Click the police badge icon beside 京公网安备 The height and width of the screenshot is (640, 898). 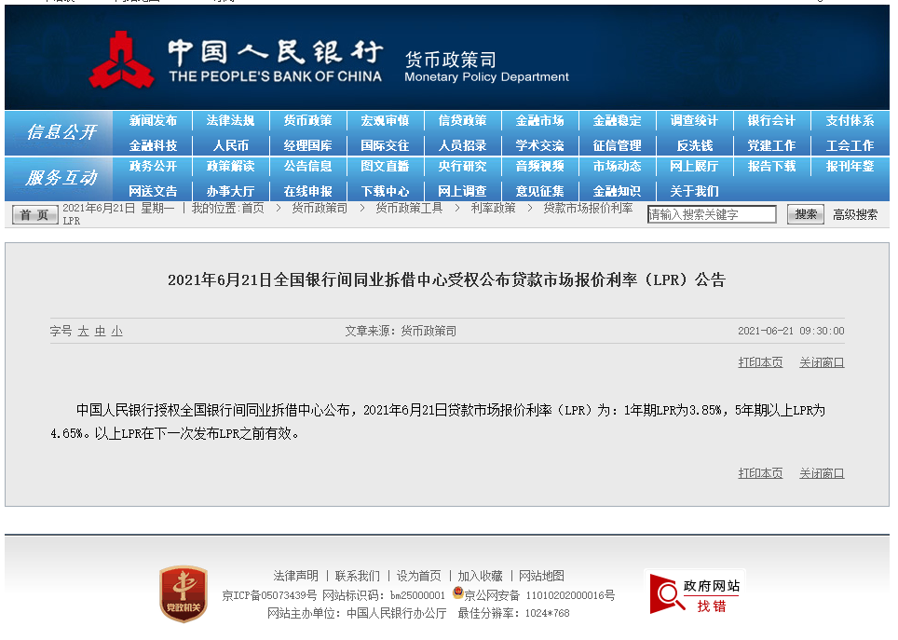(x=457, y=593)
